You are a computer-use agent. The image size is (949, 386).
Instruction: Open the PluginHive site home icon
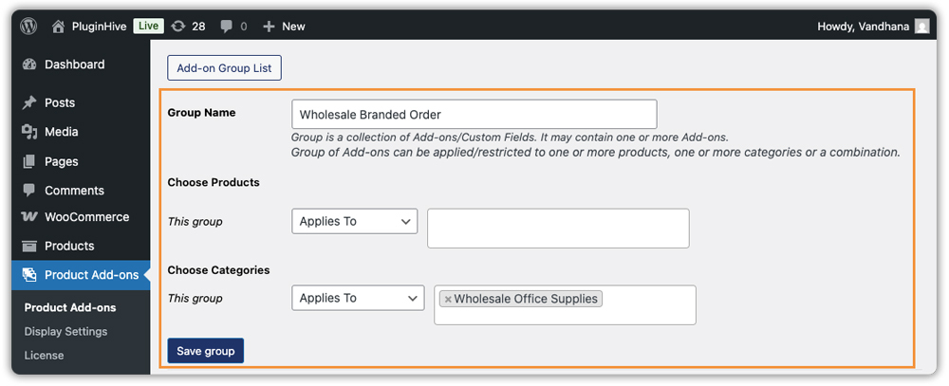tap(59, 27)
